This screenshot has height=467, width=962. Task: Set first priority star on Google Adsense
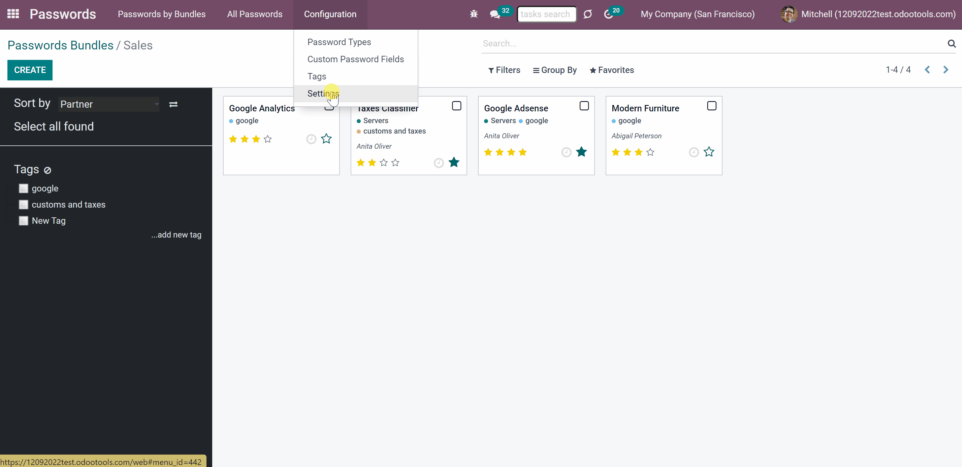(488, 152)
